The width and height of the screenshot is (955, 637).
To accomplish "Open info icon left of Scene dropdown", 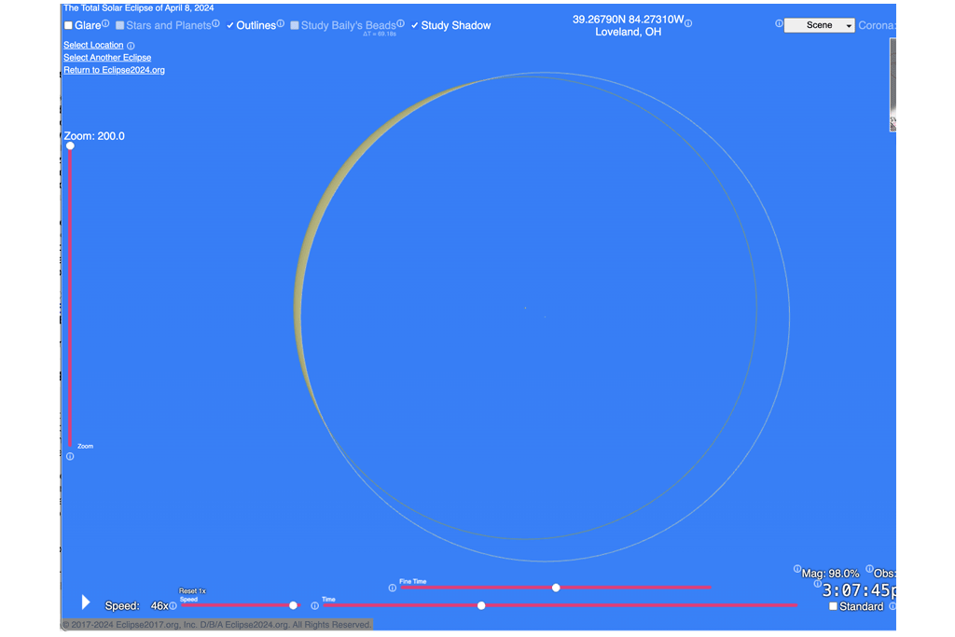I will 779,23.
